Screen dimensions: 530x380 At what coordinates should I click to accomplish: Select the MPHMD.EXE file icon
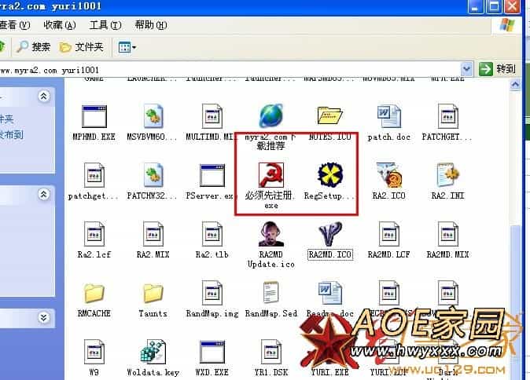[x=94, y=116]
